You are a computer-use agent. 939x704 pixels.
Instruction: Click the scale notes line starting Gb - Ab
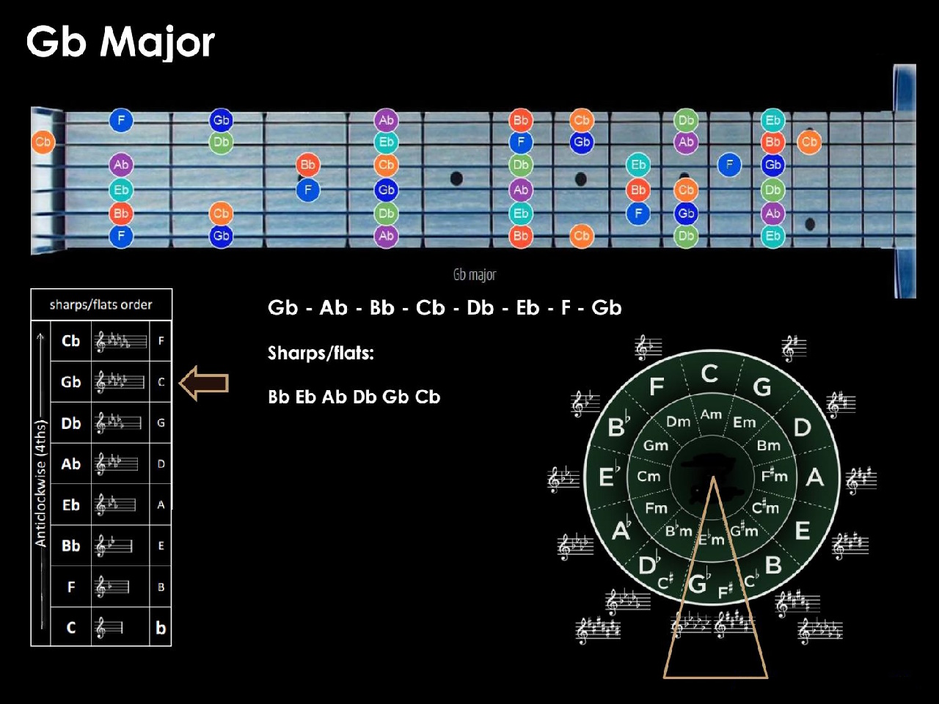(445, 307)
